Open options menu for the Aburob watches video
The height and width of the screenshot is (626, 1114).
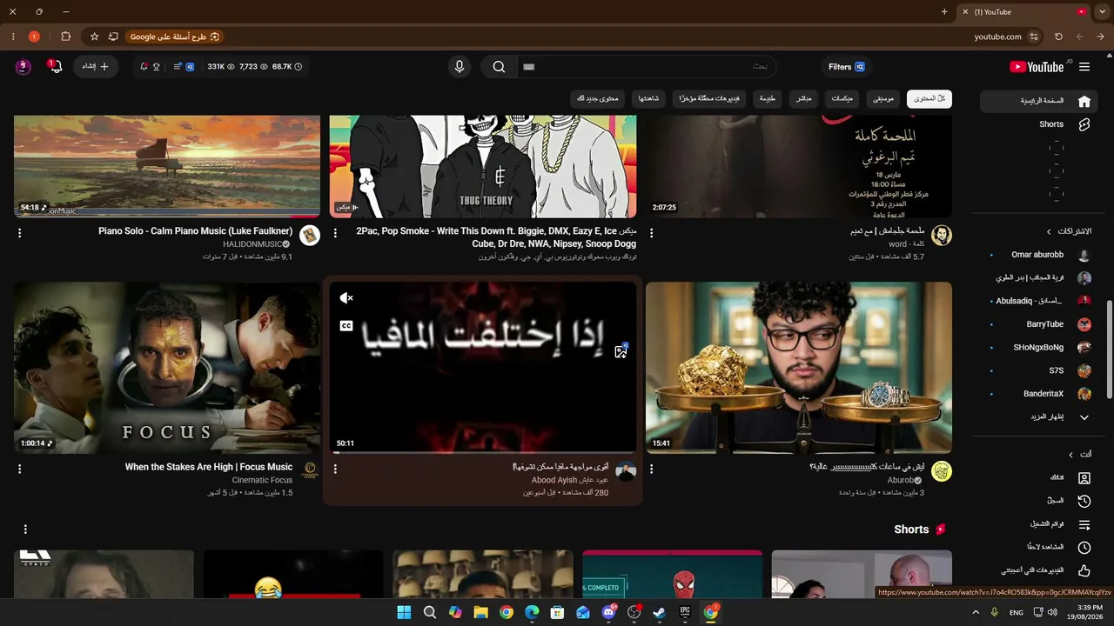click(x=651, y=469)
